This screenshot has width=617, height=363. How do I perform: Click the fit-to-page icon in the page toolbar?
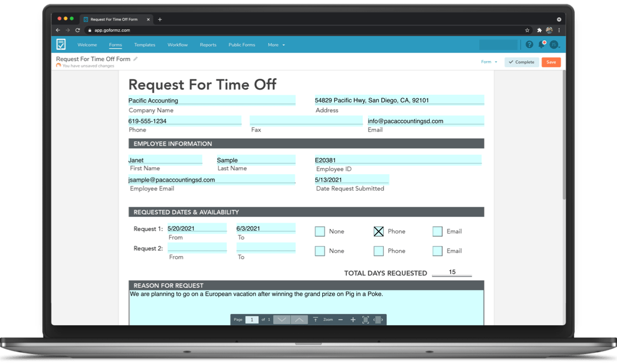pos(366,320)
